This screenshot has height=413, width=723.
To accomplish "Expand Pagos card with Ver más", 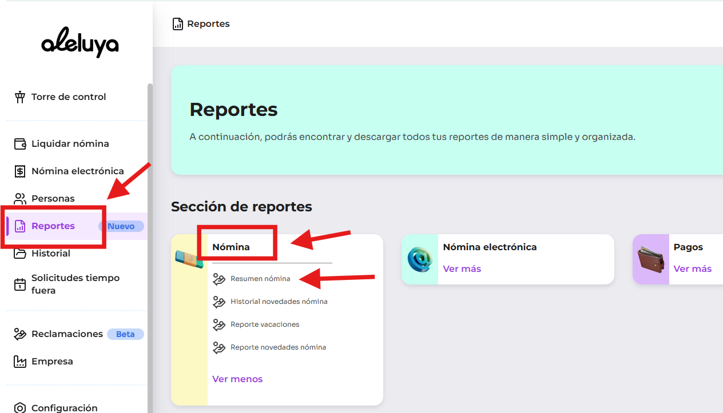I will (692, 268).
